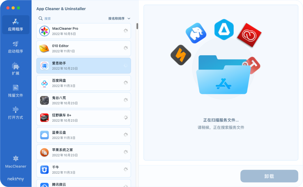Click the 爱思助手 title text
The height and width of the screenshot is (187, 303).
pos(59,63)
